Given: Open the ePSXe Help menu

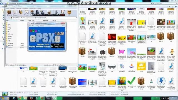Looking at the screenshot, I should click(63, 26).
